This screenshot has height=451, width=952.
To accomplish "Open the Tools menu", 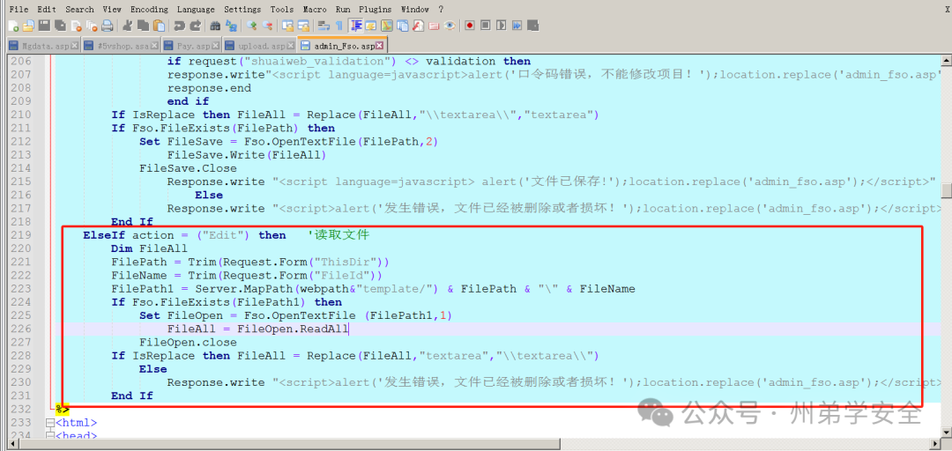I will coord(282,9).
